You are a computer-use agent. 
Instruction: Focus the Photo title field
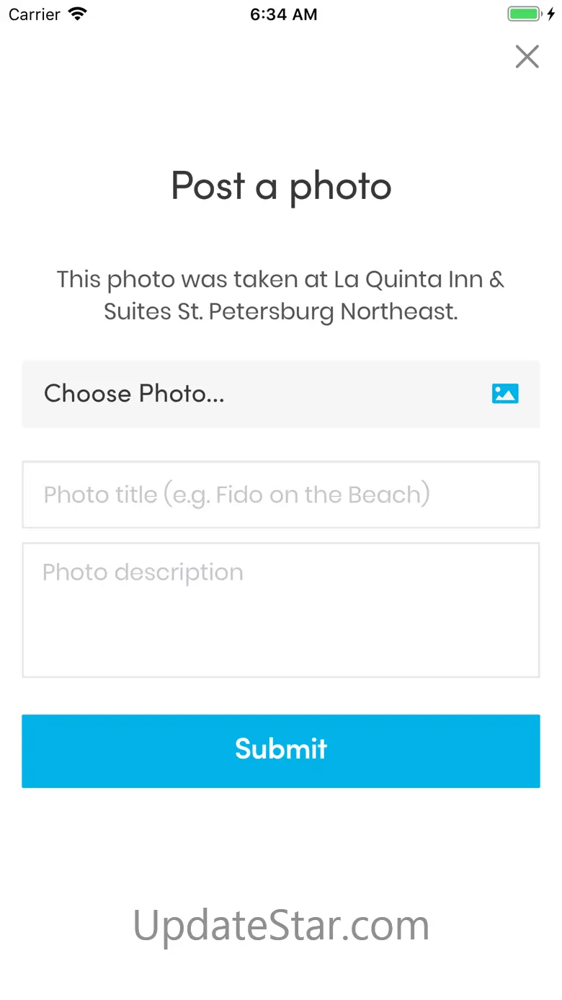click(x=280, y=495)
